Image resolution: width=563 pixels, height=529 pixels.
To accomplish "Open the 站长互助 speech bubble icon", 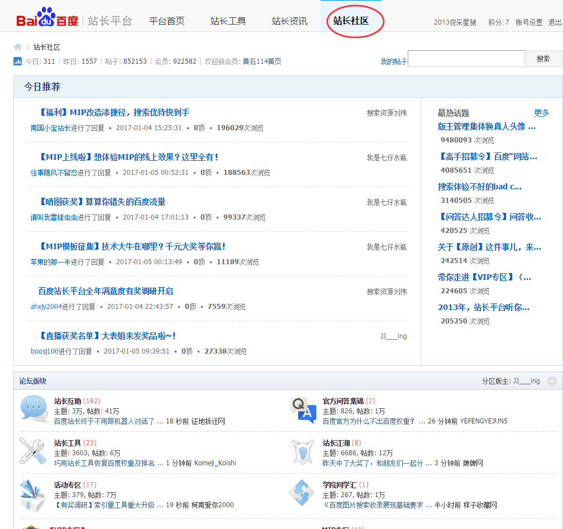I will click(34, 409).
